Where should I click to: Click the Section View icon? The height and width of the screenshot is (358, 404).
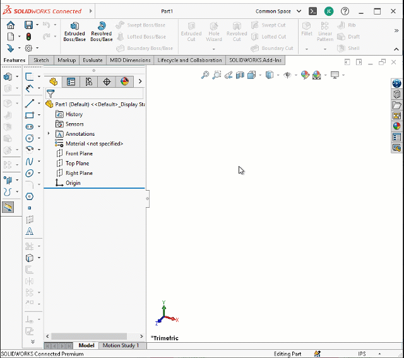click(x=240, y=75)
